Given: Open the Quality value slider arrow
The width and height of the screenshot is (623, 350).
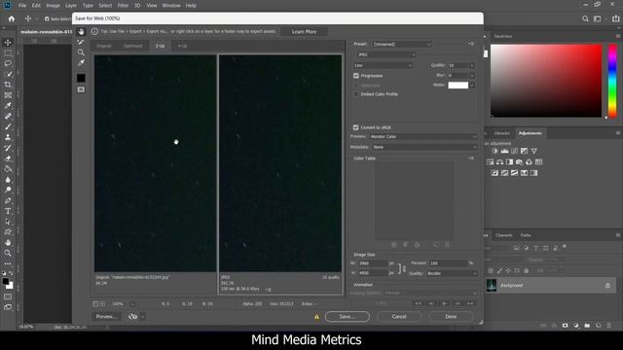Looking at the screenshot, I should click(x=472, y=65).
